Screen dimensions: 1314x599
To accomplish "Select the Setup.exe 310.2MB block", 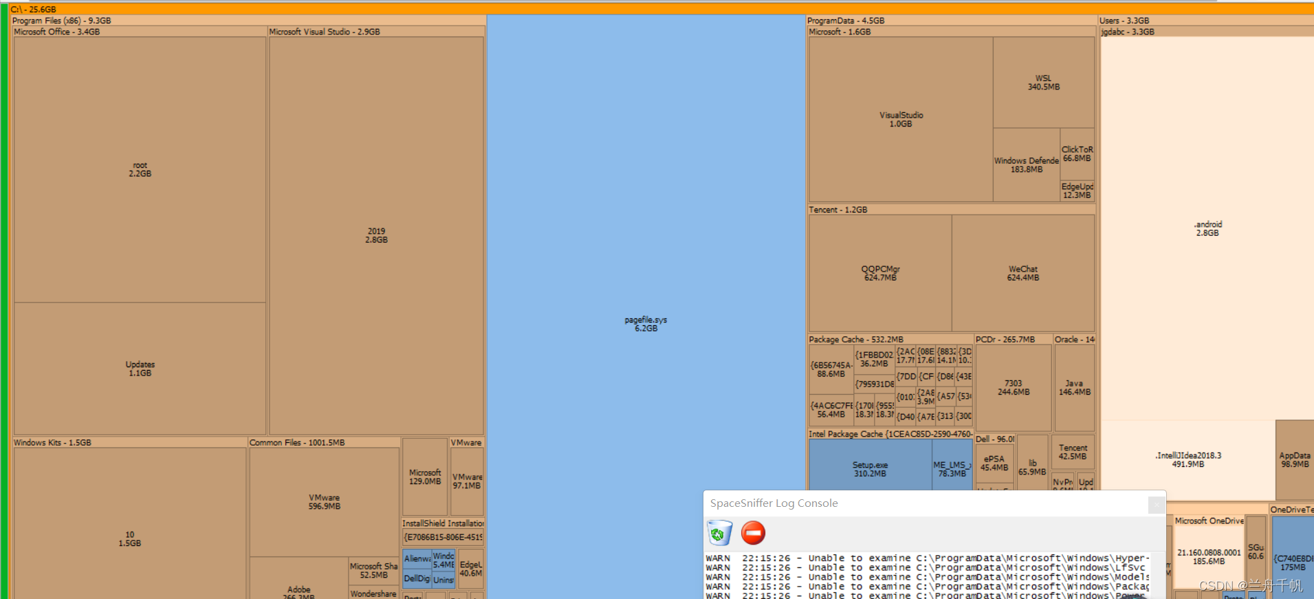I will [x=870, y=466].
